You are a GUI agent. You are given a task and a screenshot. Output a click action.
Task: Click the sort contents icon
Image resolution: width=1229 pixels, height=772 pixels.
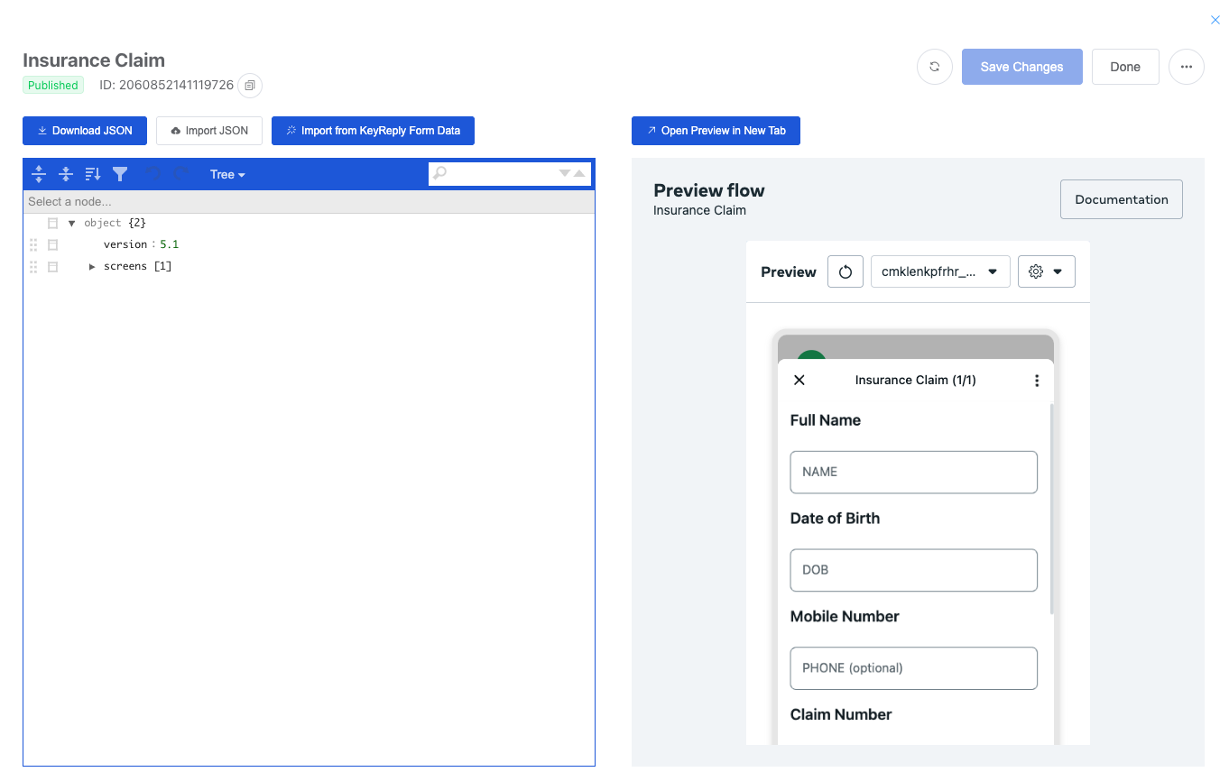pos(93,174)
